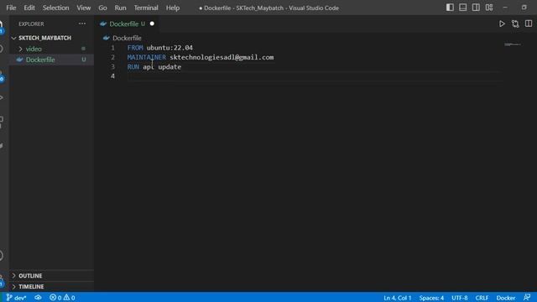Click line number 1 in gutter
This screenshot has height=302, width=537.
click(x=112, y=48)
